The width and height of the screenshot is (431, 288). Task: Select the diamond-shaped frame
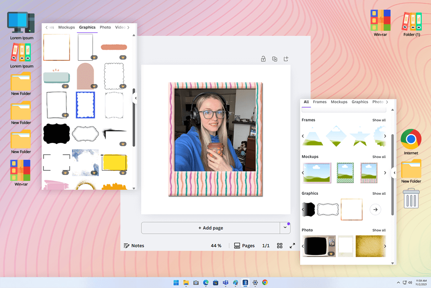(336, 136)
